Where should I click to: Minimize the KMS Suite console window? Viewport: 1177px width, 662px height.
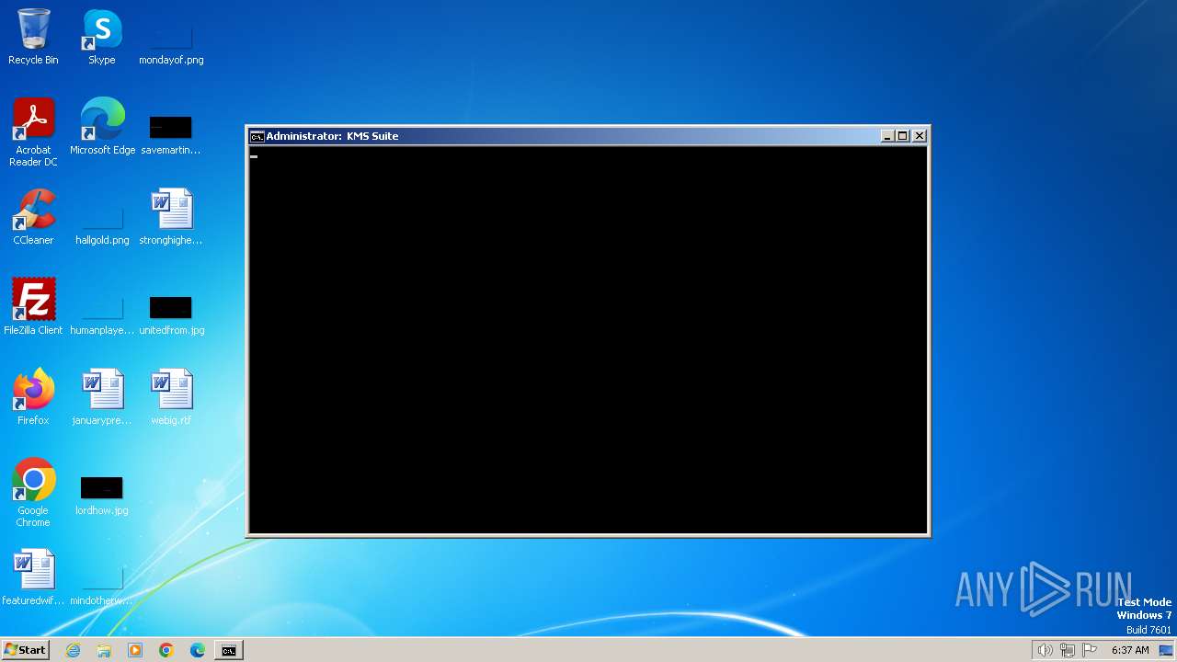887,136
